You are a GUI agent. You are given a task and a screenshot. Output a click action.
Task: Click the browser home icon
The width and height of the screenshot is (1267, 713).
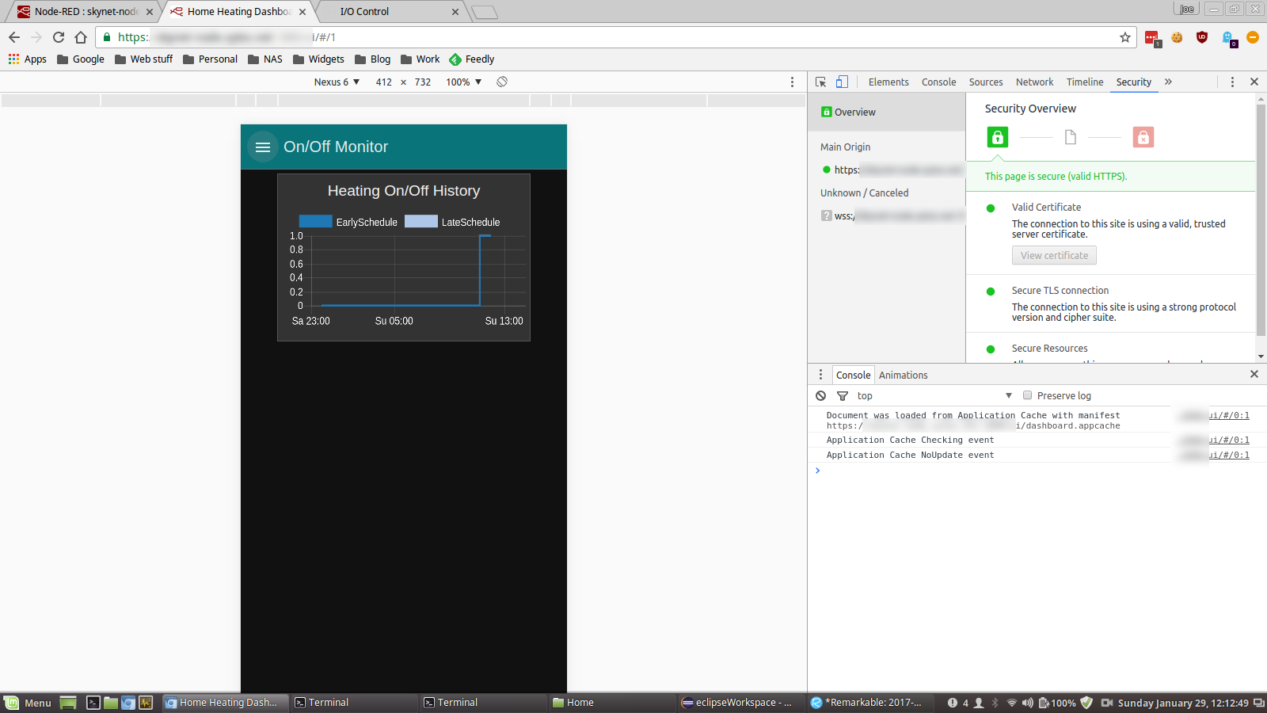click(x=81, y=37)
